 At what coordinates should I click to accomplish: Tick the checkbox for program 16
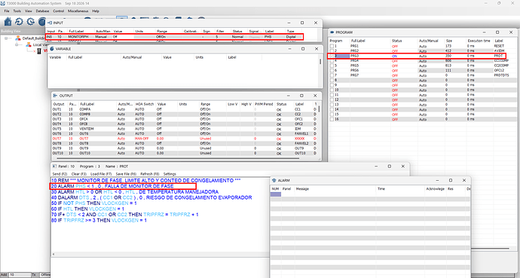[332, 119]
